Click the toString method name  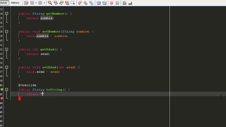coord(54,90)
